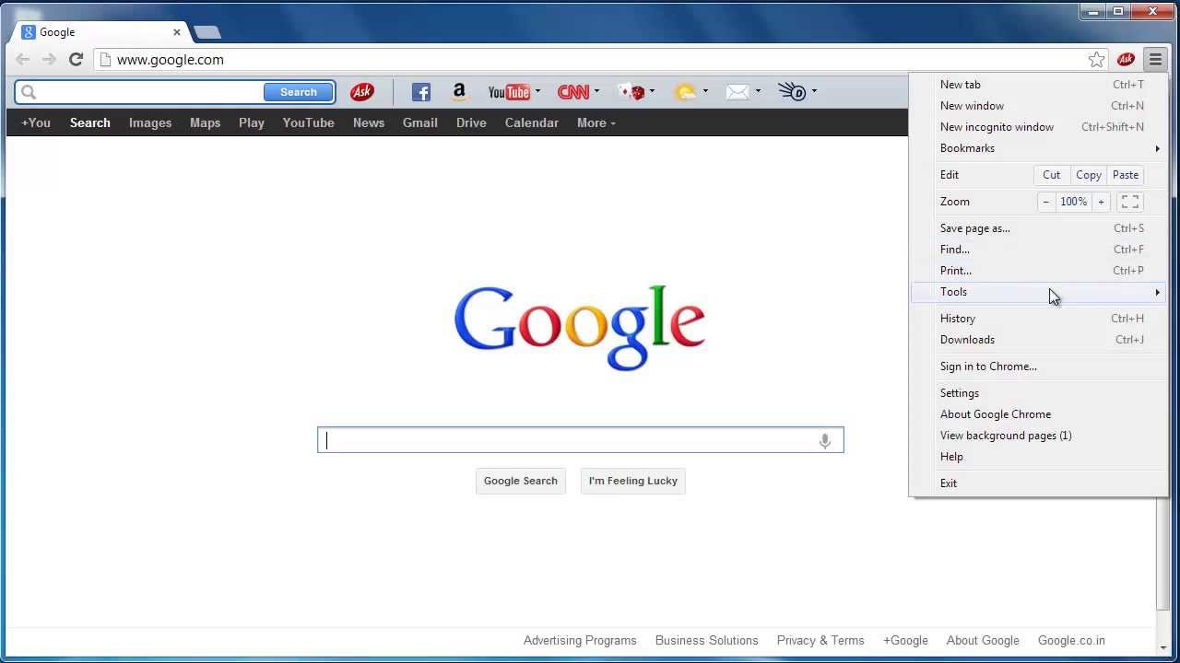
Task: Reload the current page
Action: (76, 59)
